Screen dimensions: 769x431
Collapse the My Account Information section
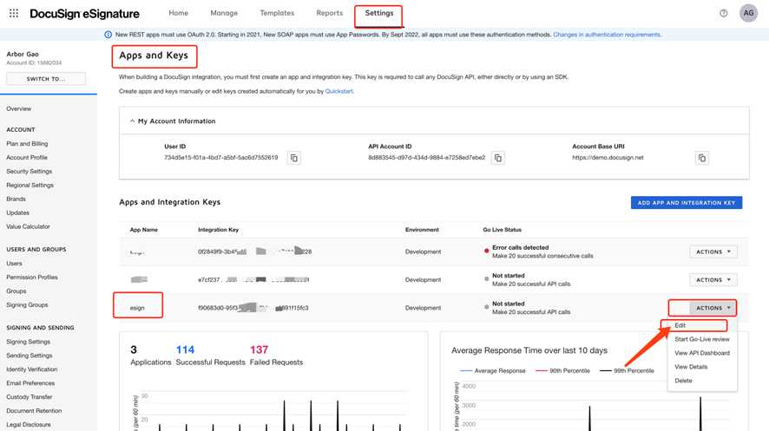tap(133, 121)
